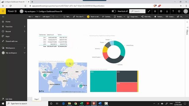Expand the Workspaces flyout chevron

tap(25, 48)
